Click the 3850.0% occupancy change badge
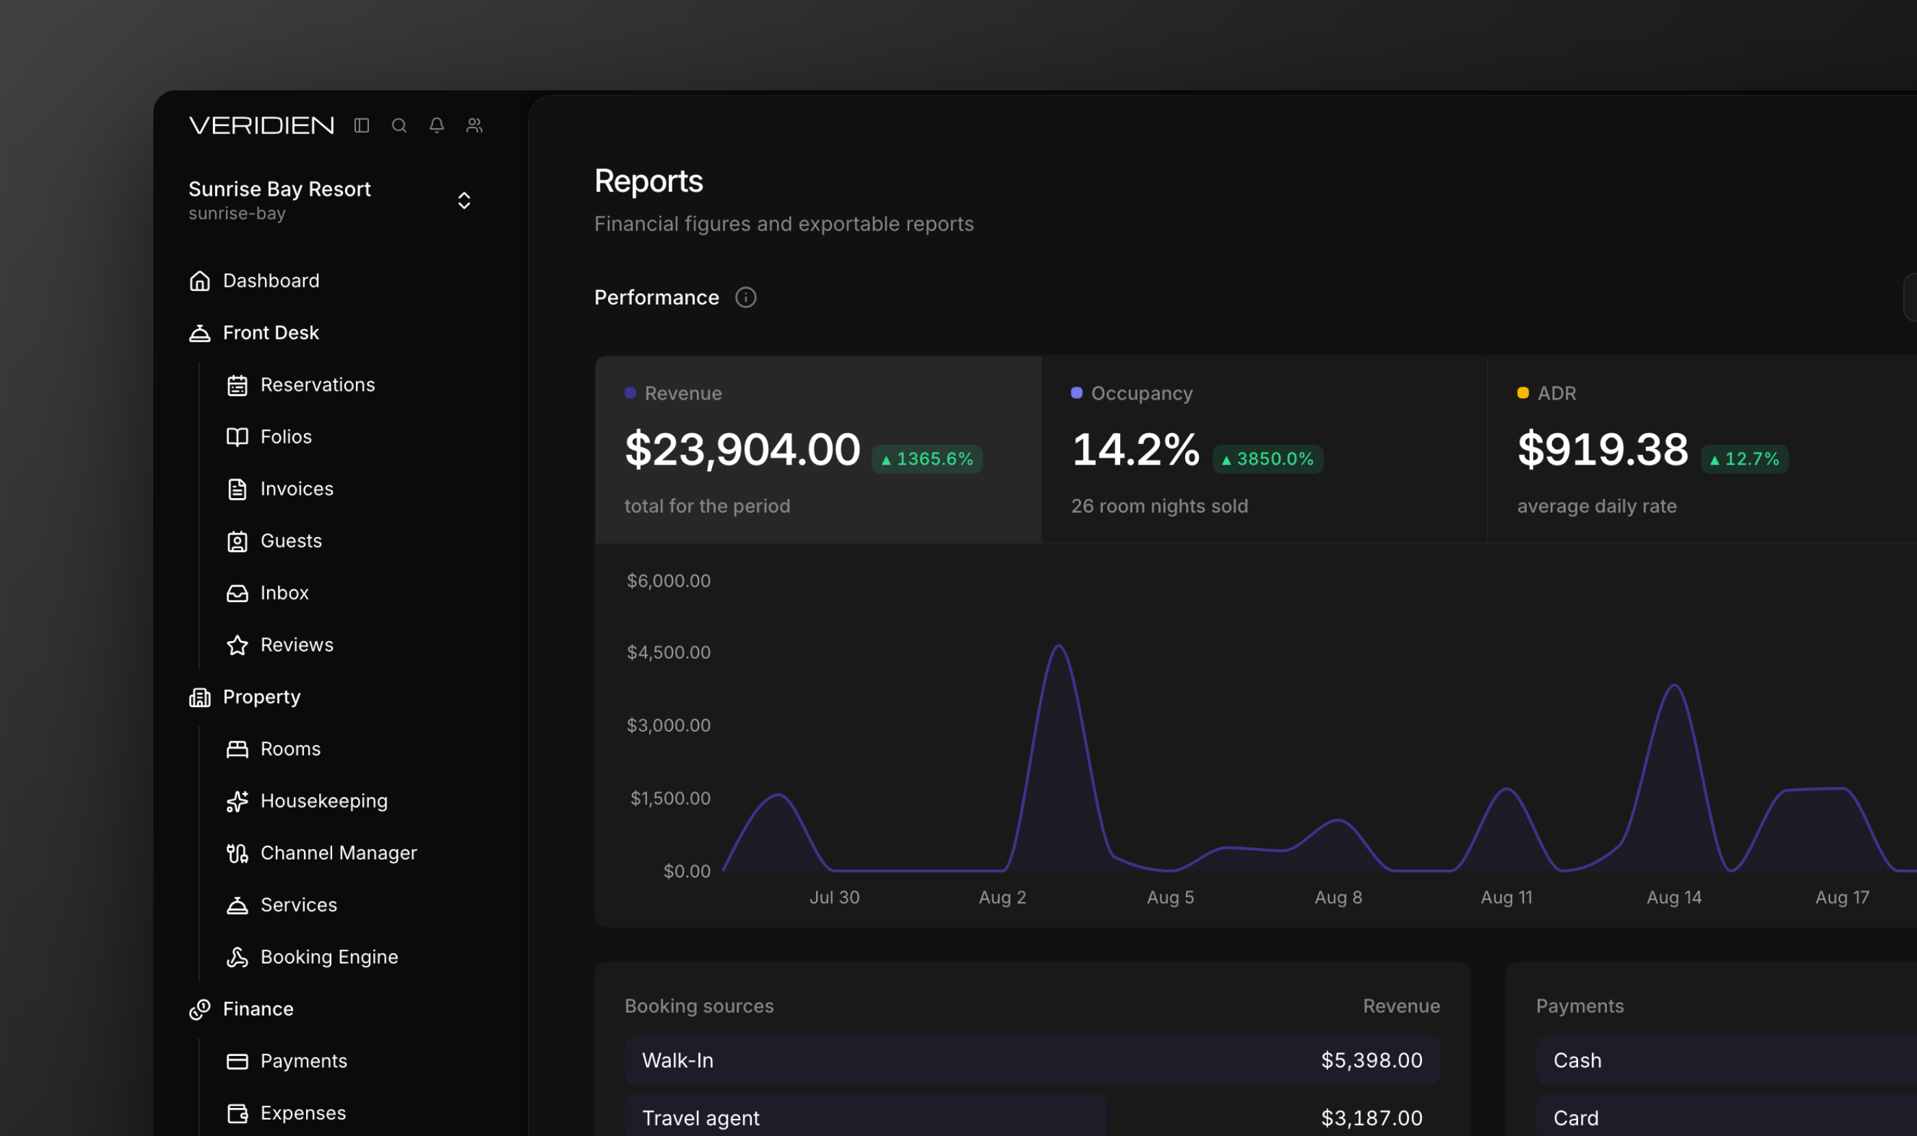1917x1136 pixels. click(x=1267, y=459)
